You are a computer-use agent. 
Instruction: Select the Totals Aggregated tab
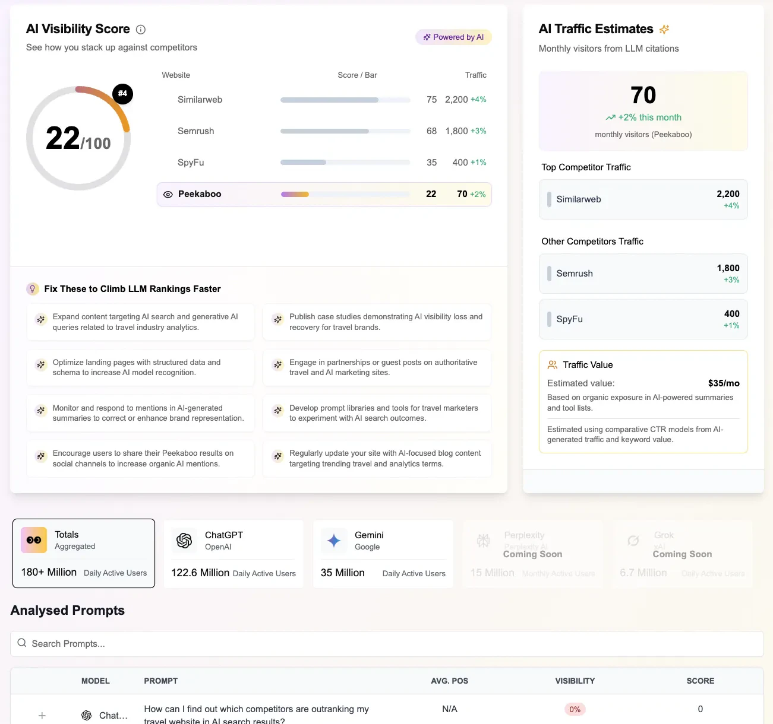[84, 554]
